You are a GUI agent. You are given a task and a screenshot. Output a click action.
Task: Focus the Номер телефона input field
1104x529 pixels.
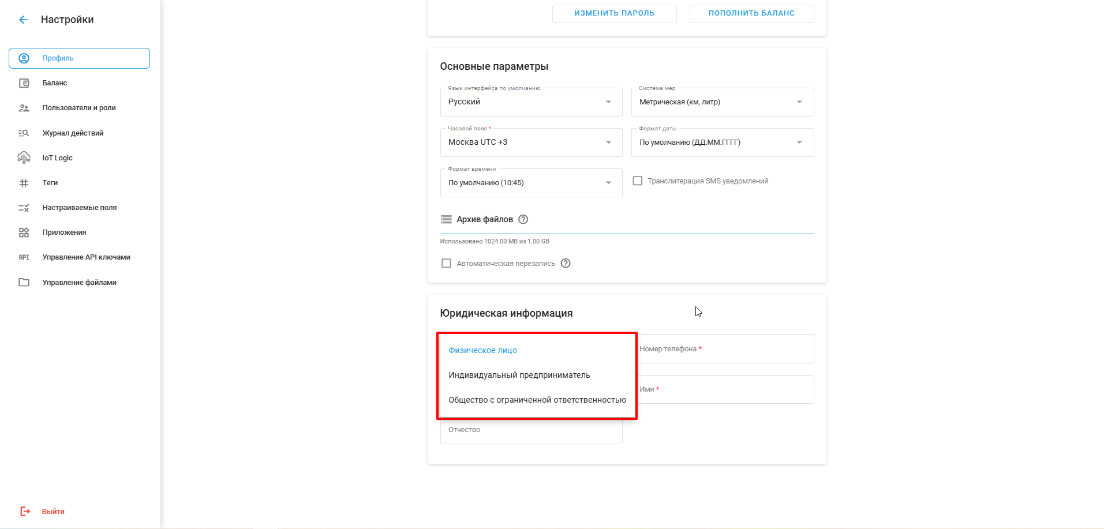point(725,349)
